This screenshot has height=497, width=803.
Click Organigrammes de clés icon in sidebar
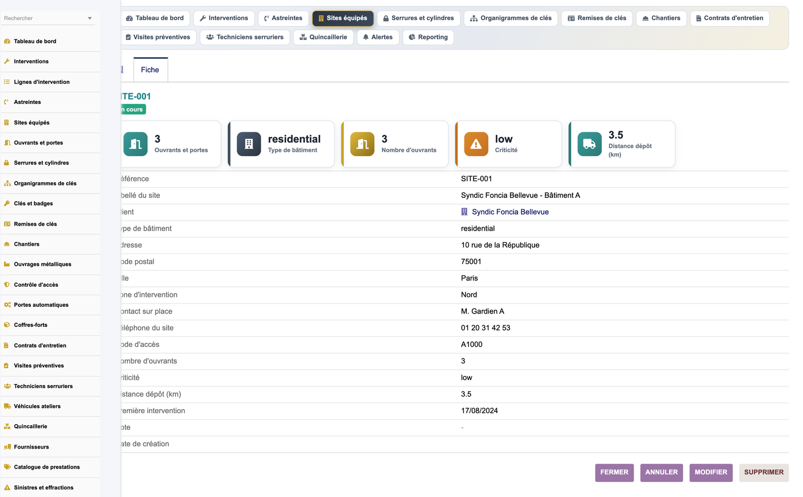[x=7, y=183]
